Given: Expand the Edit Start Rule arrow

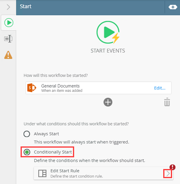Looking at the screenshot, I should point(168,174).
